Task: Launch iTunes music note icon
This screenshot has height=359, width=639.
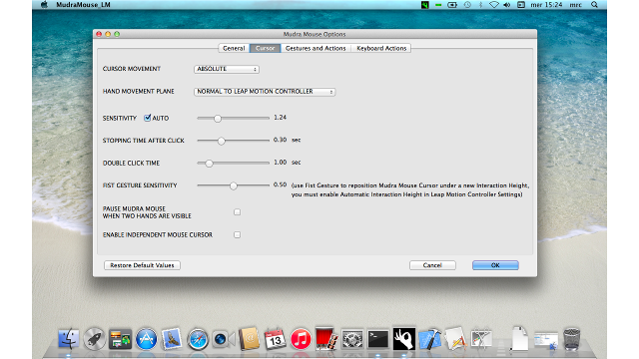Action: click(301, 339)
